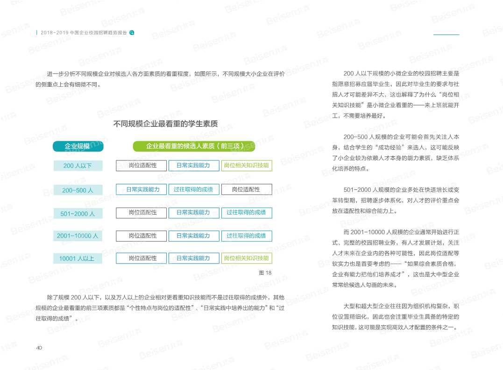Screen dimensions: 503x370
Task: Click the horizontal line at top right
Action: (446, 34)
